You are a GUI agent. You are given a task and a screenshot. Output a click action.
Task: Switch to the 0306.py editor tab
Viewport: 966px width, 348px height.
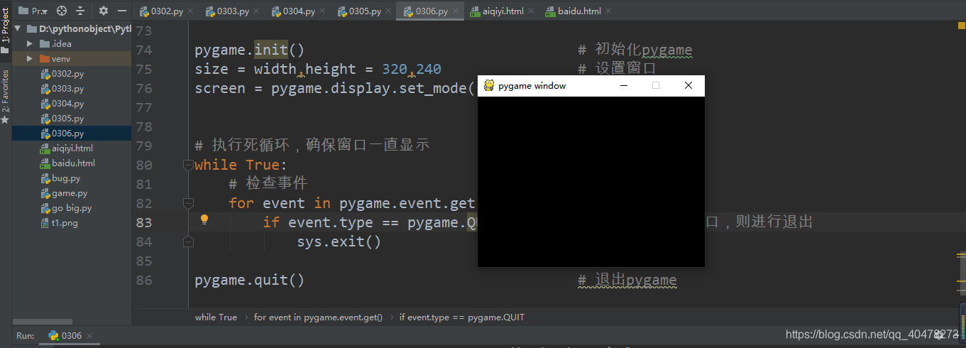click(x=430, y=11)
